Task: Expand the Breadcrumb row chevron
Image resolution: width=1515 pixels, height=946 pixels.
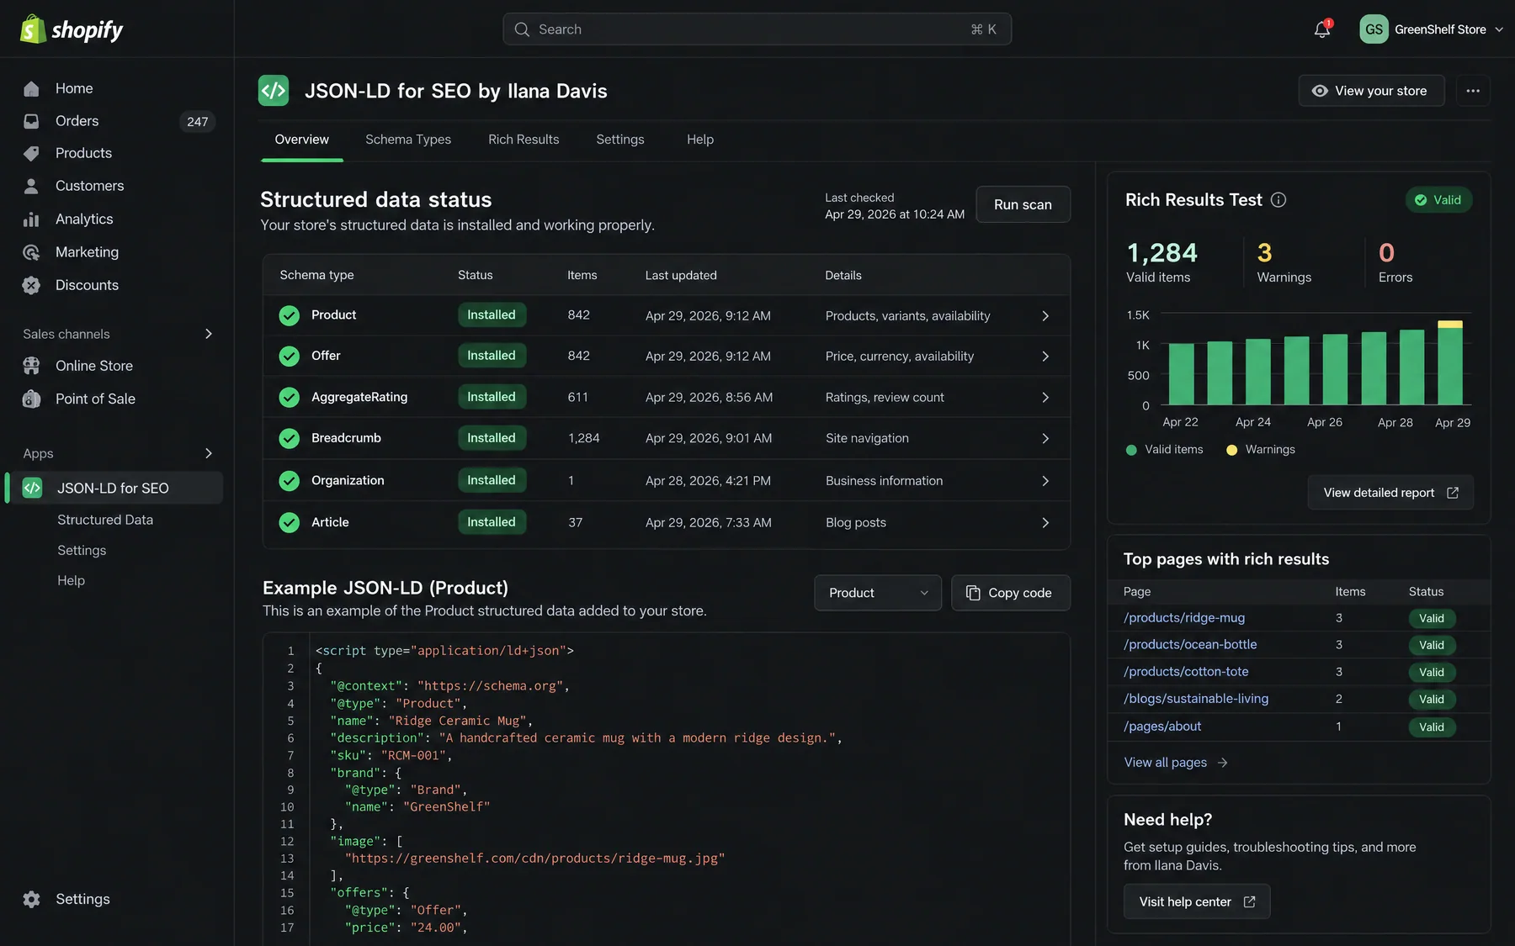Action: point(1045,439)
